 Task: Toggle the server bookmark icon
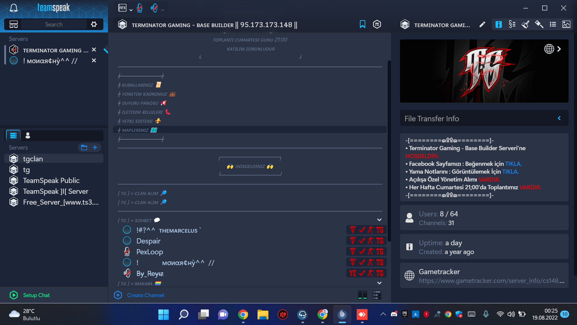(362, 24)
